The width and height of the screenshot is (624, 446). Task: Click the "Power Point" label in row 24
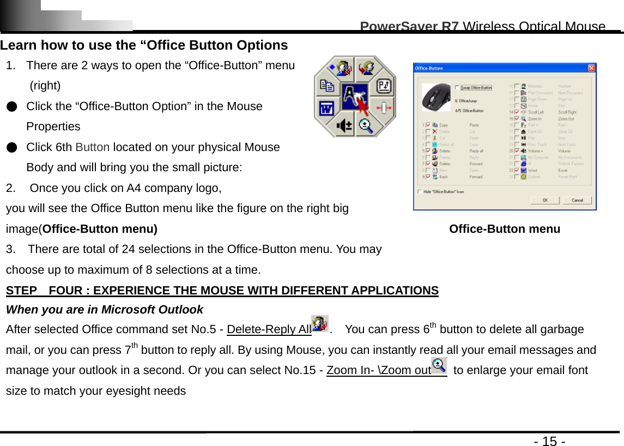568,177
